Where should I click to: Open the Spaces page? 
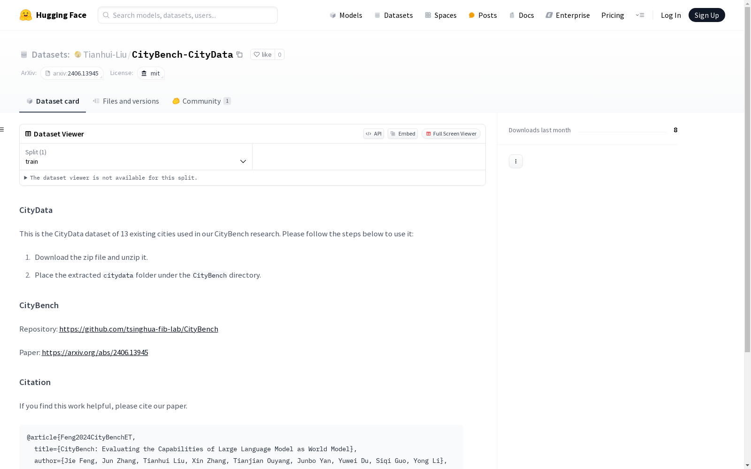coord(441,15)
